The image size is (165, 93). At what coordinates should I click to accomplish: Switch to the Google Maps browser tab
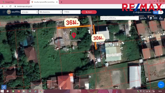[x=15, y=2]
